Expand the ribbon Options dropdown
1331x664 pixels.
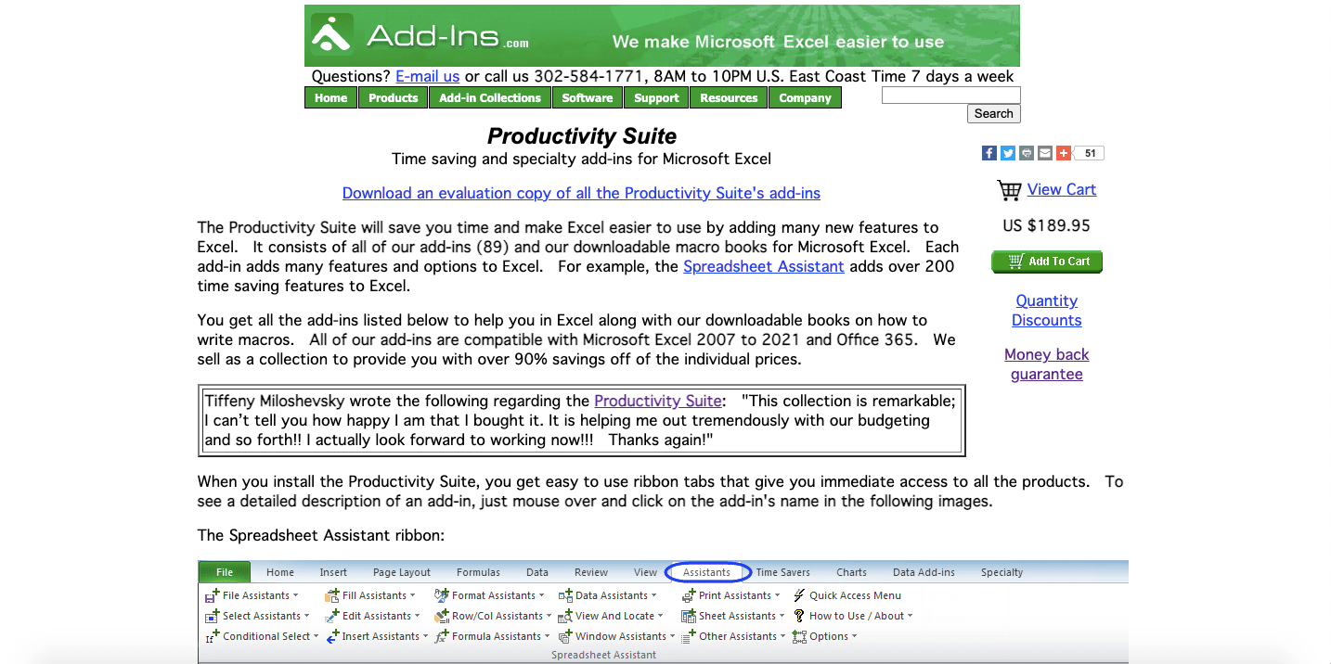click(x=854, y=636)
